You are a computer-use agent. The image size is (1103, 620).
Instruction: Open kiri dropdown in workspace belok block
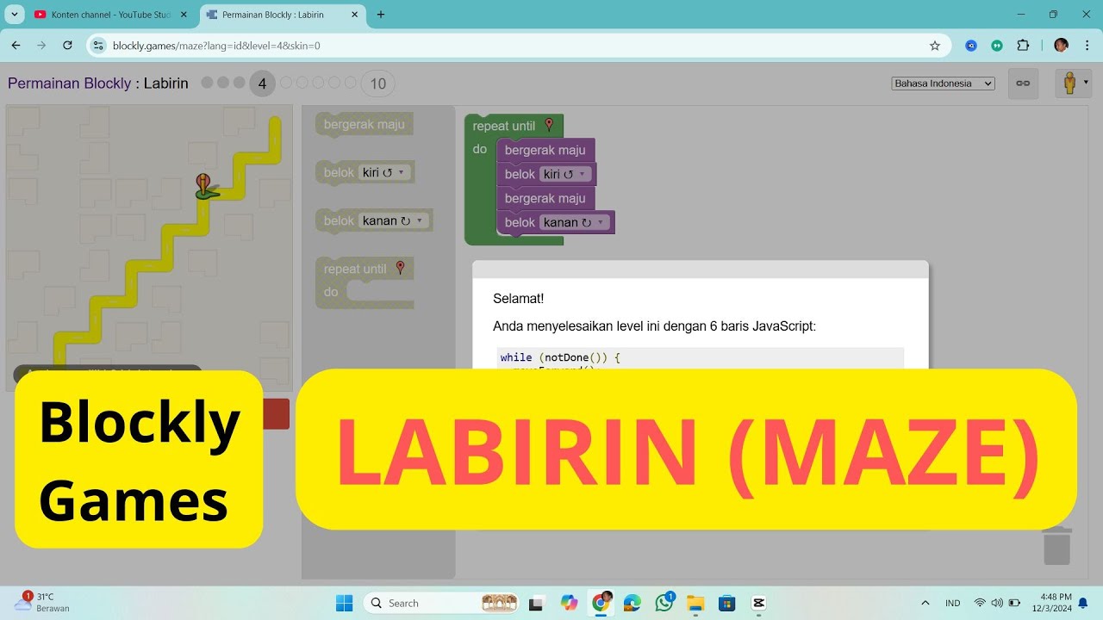coord(564,174)
